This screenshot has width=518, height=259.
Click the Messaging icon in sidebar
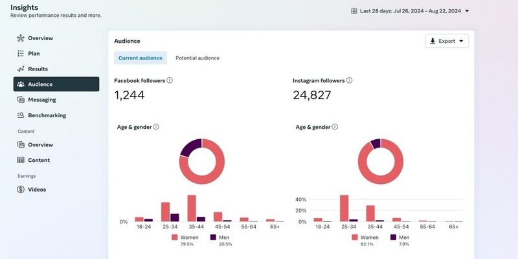click(21, 100)
